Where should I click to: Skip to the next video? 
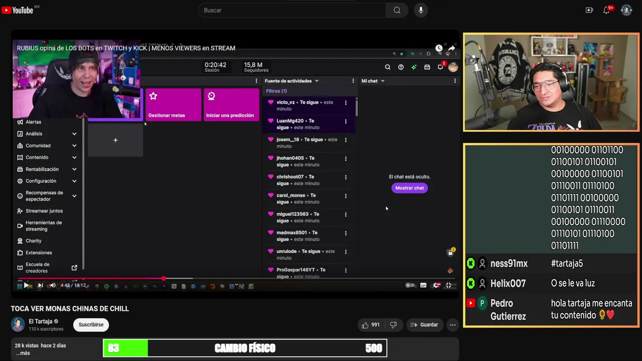coord(40,285)
